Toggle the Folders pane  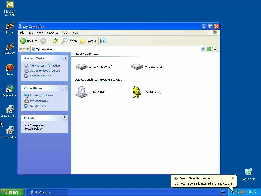tap(88, 41)
